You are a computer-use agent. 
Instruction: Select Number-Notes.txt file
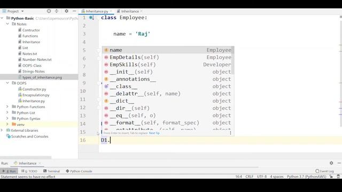tap(37, 59)
